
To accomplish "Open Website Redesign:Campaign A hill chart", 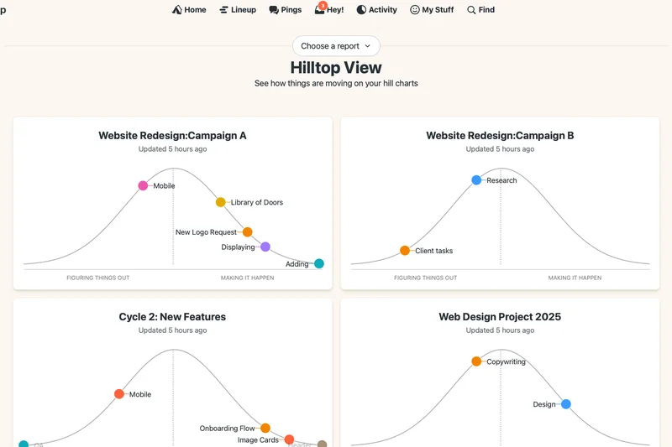I will click(x=172, y=135).
